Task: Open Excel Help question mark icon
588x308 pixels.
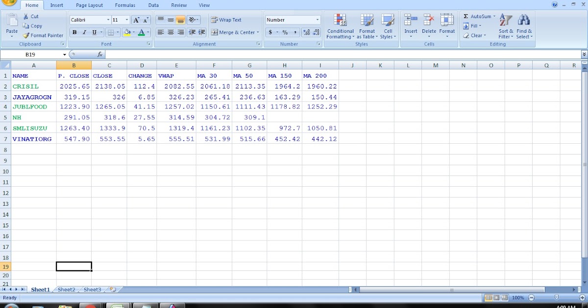Action: pyautogui.click(x=555, y=4)
